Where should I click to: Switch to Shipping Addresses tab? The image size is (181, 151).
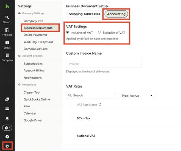pos(84,14)
